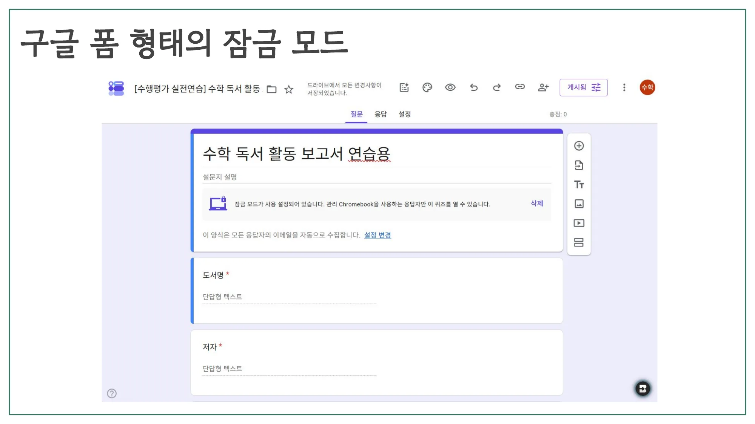The height and width of the screenshot is (424, 755).
Task: Click the Drive saved status text
Action: click(x=344, y=89)
